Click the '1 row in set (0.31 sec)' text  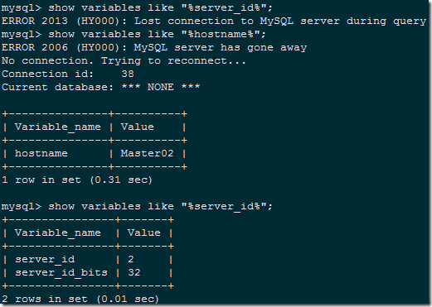click(x=77, y=180)
